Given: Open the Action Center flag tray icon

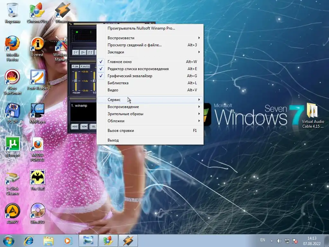Looking at the screenshot, I should click(x=295, y=241).
